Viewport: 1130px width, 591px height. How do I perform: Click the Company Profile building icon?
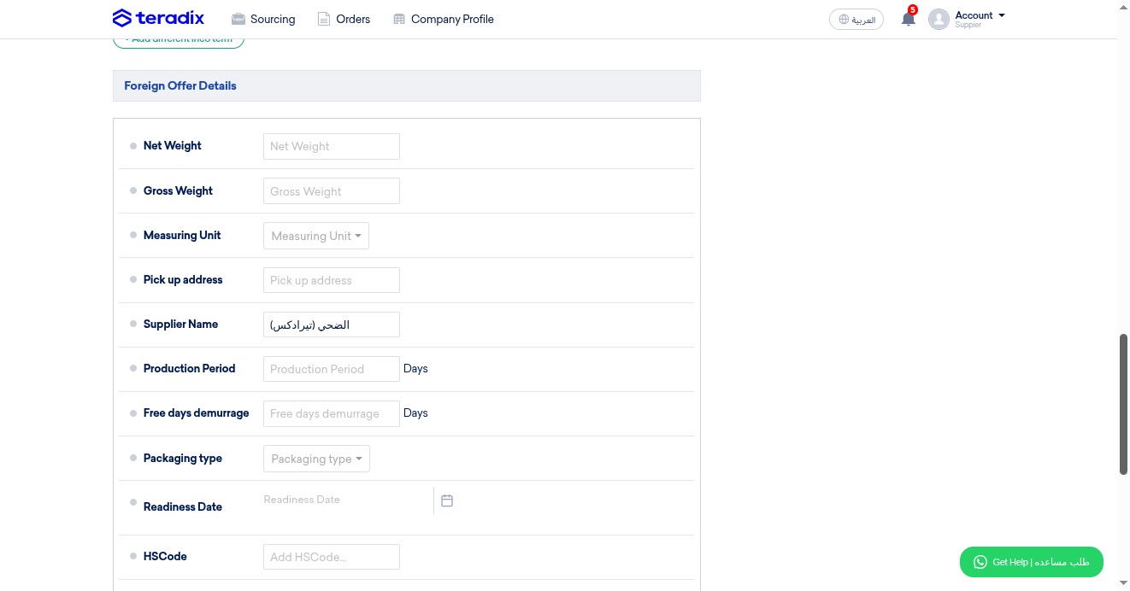click(x=399, y=19)
